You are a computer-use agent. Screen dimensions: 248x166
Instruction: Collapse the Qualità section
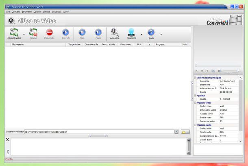coord(195,96)
